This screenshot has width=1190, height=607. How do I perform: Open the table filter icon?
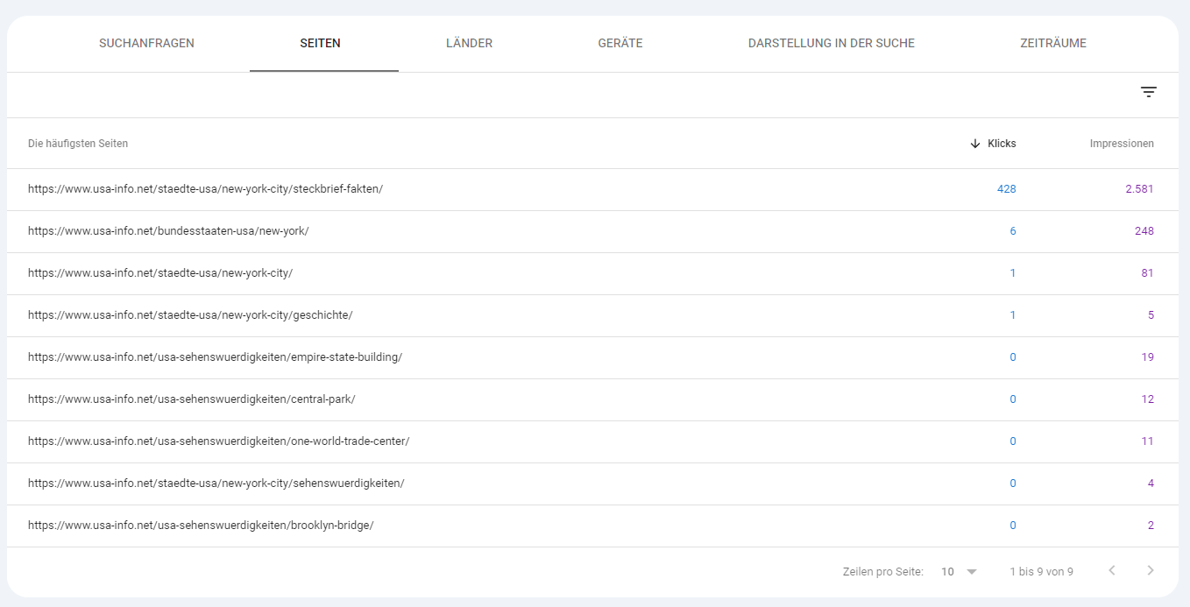click(x=1148, y=92)
